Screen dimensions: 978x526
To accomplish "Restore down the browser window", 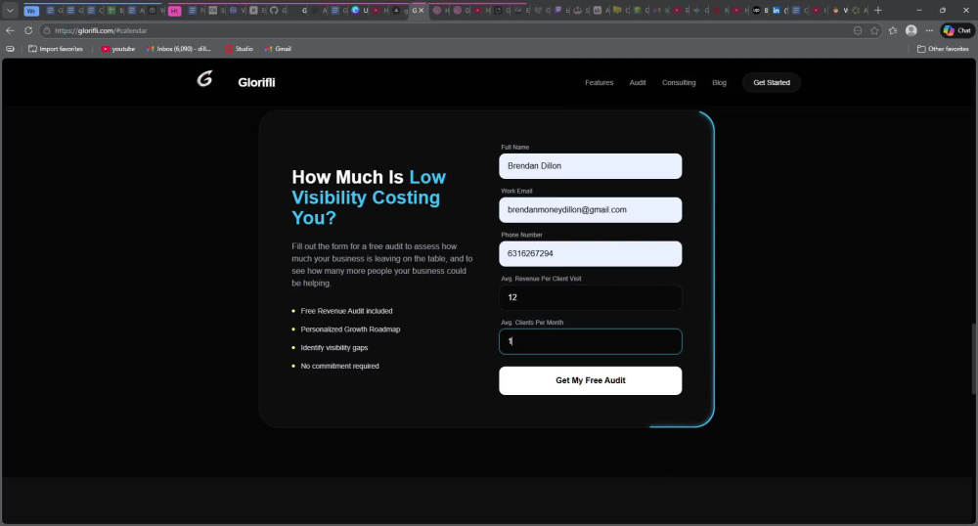I will click(943, 11).
